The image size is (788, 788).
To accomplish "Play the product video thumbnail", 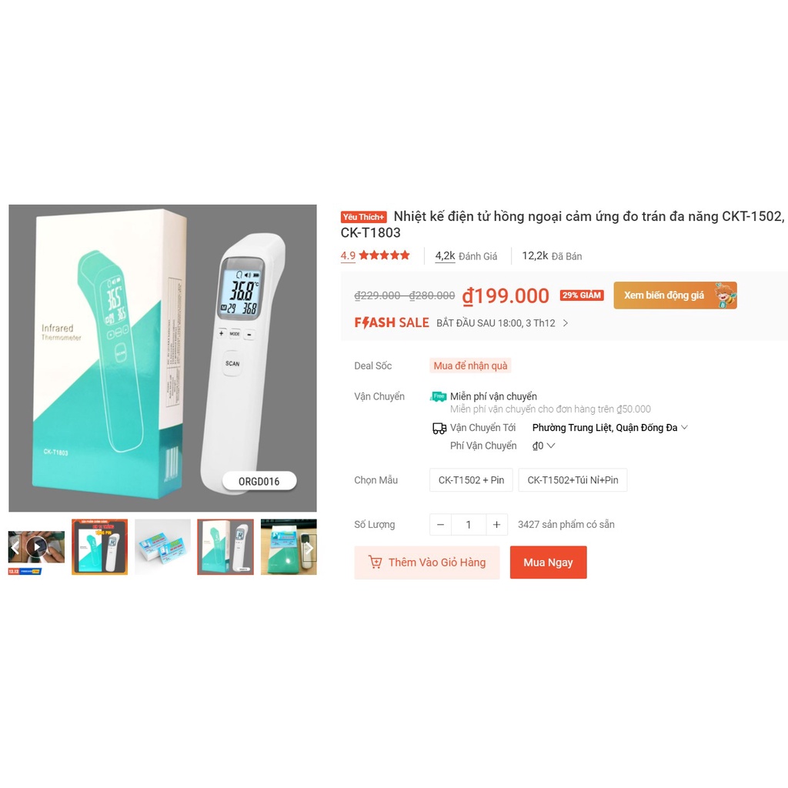I will point(36,547).
